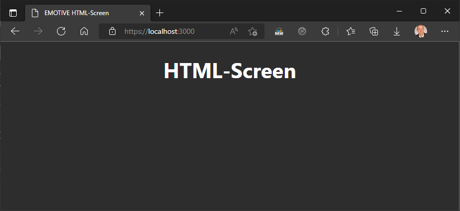460x211 pixels.
Task: Click the forward navigation arrow
Action: point(38,31)
